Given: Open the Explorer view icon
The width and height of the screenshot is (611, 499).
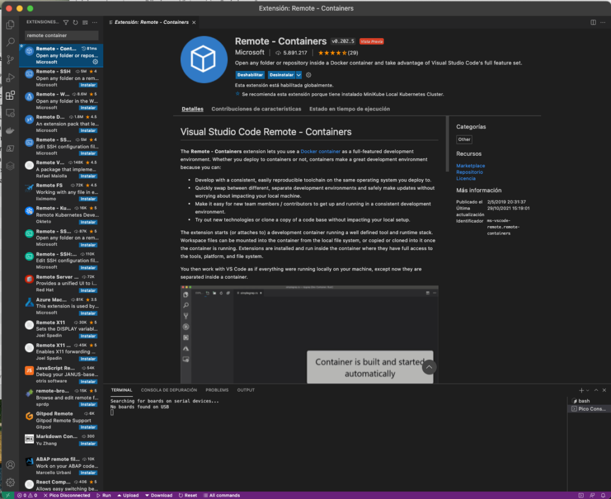Looking at the screenshot, I should [10, 24].
